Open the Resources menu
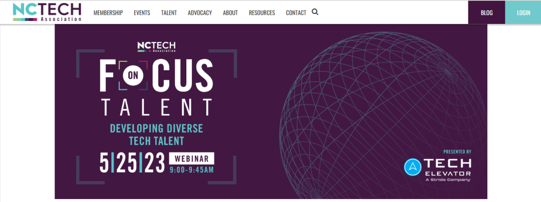 click(x=262, y=12)
